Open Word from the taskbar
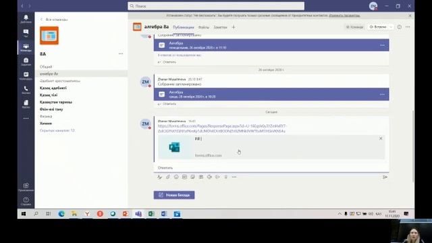The width and height of the screenshot is (432, 243). [x=164, y=214]
